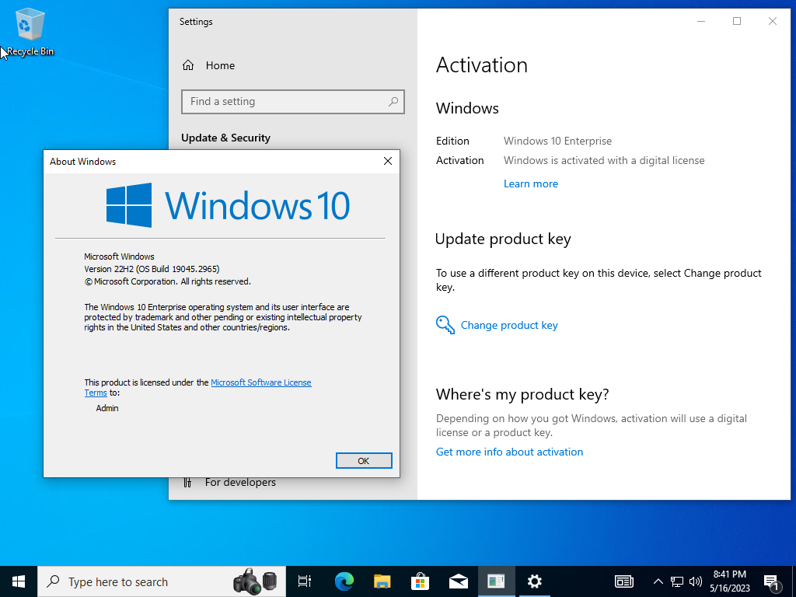796x597 pixels.
Task: Click OK in About Windows dialog
Action: (x=364, y=460)
